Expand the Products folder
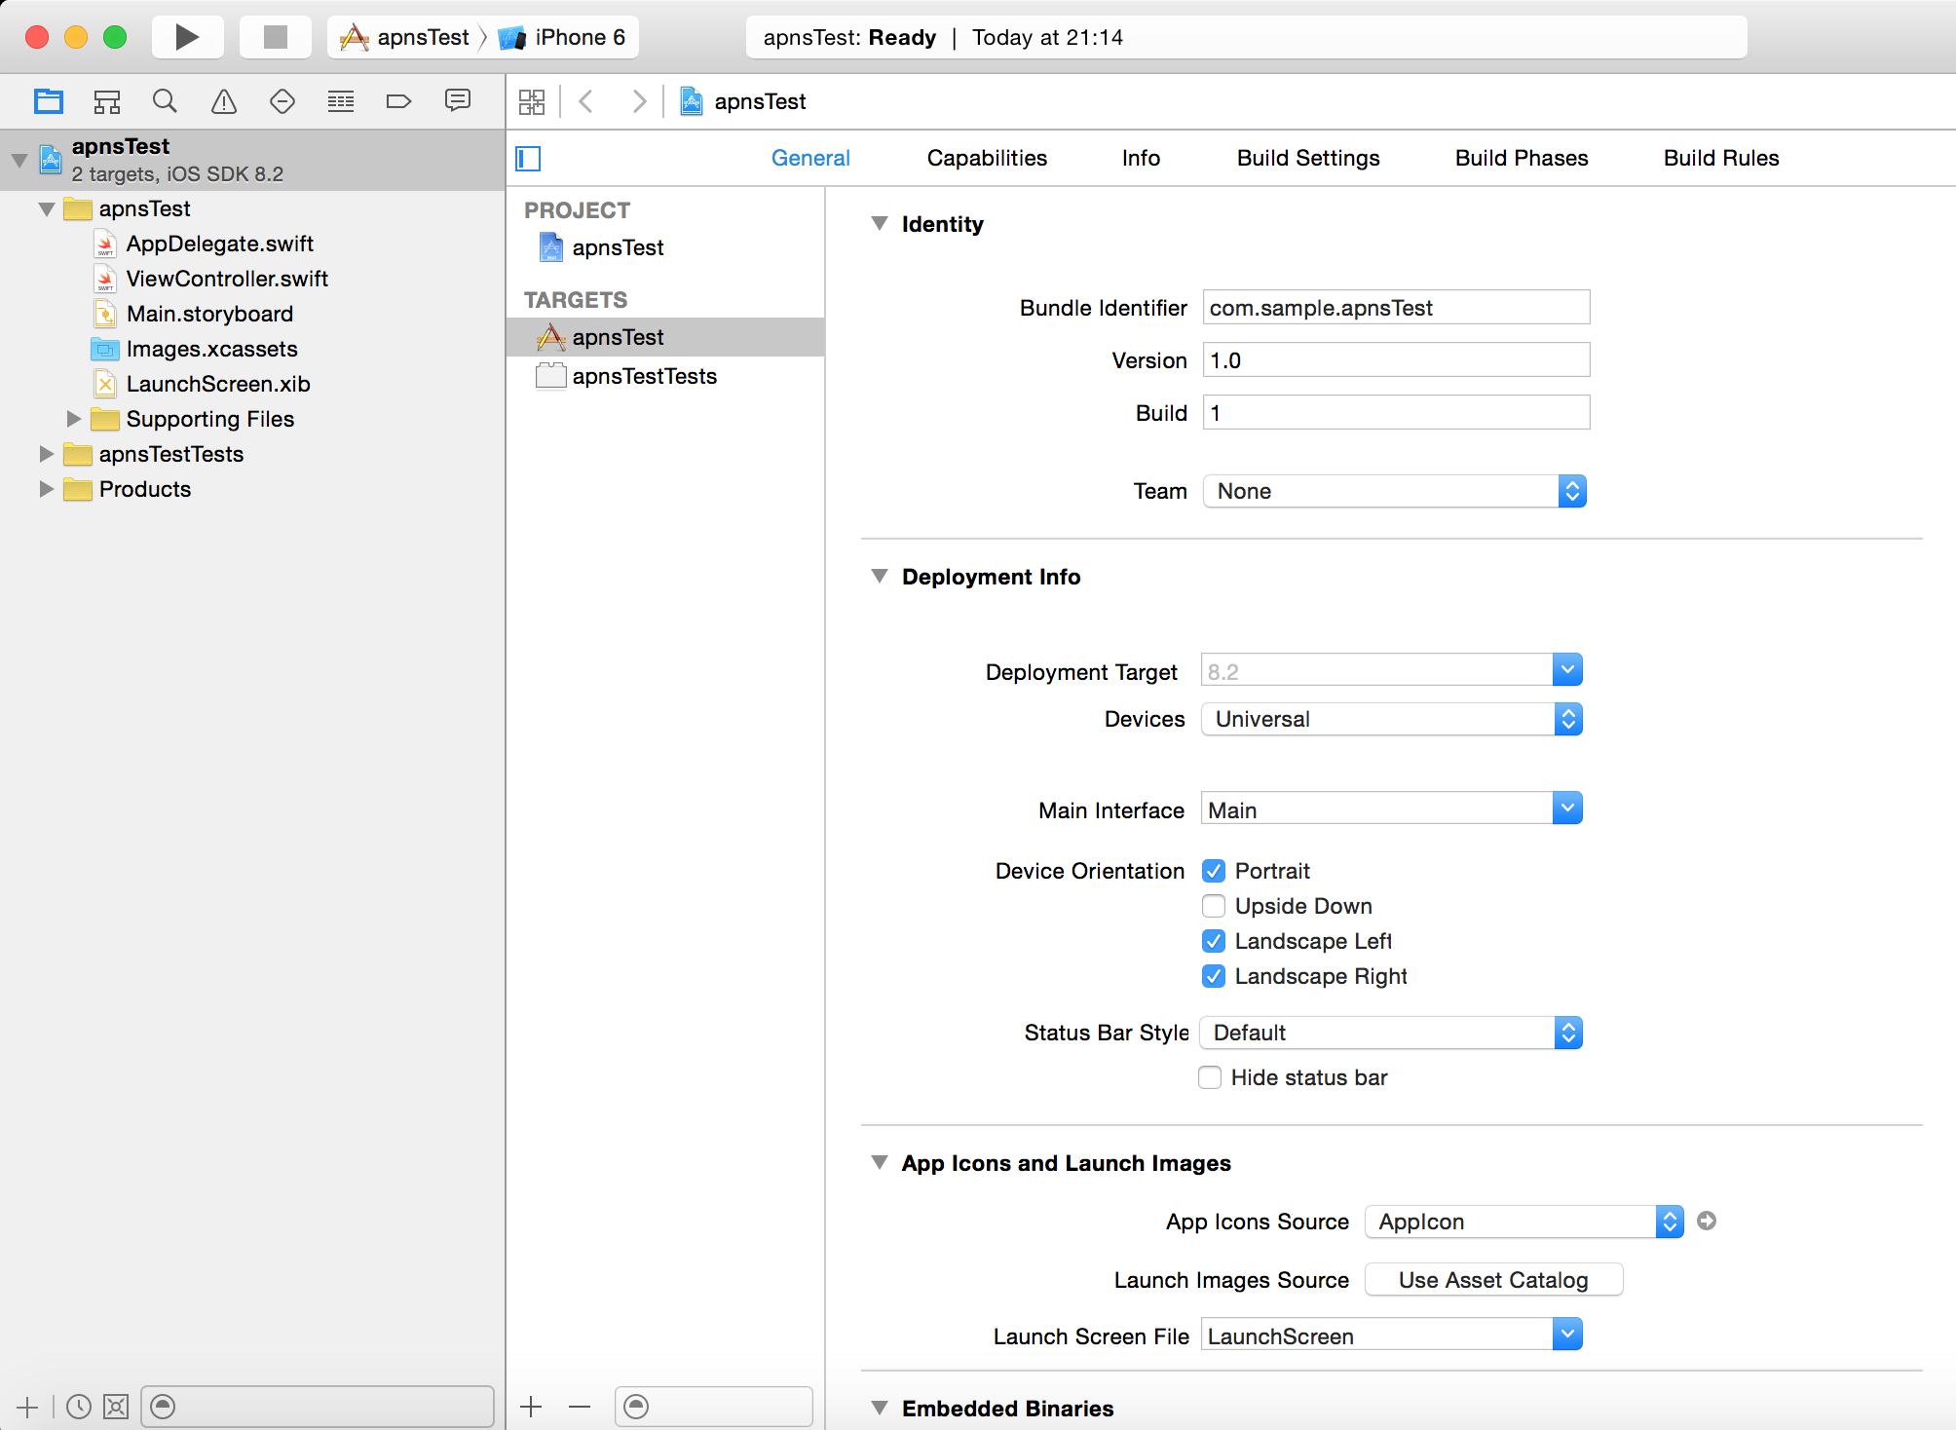Screen dimensions: 1956x1430 click(x=46, y=489)
